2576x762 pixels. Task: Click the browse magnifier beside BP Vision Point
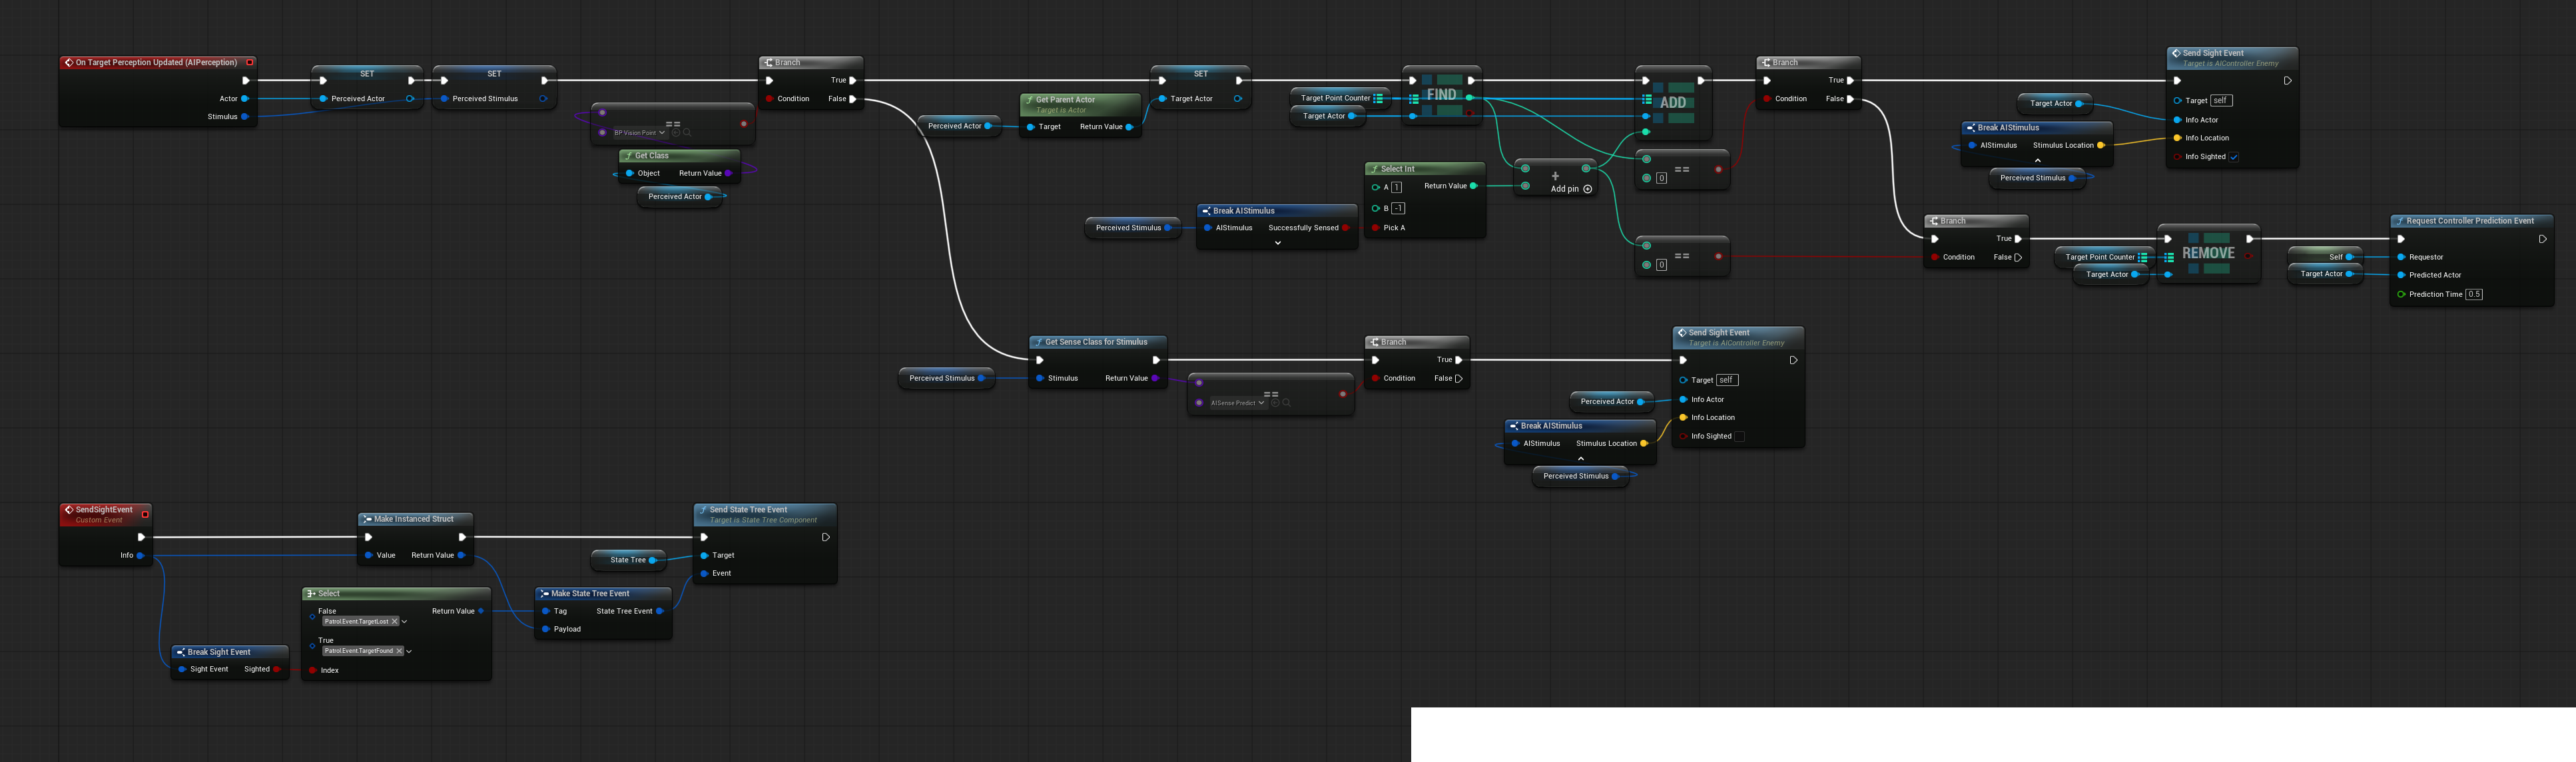[x=687, y=133]
